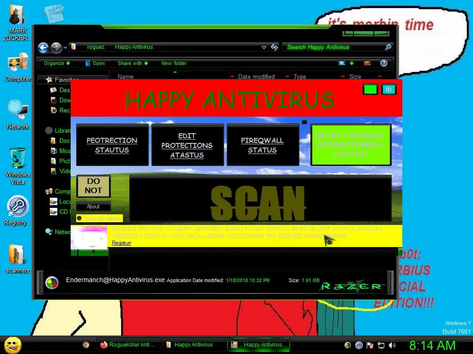Click cyan exit button in antivirus header

(388, 89)
